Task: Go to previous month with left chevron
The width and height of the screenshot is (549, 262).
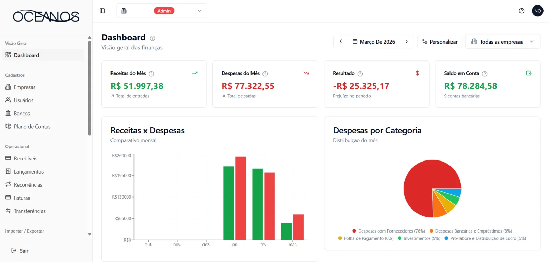Action: click(x=341, y=41)
